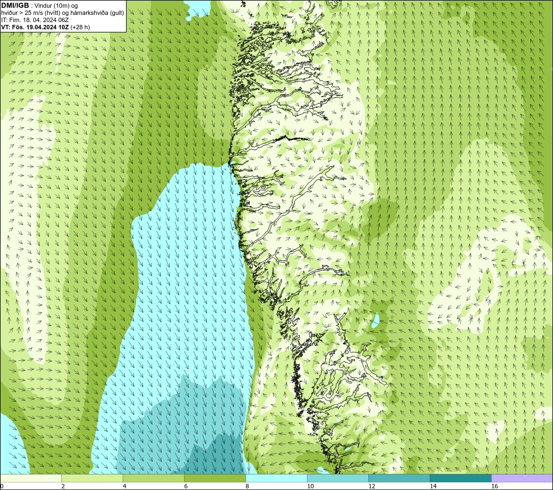Viewport: 553px width, 490px height.
Task: Click the teal 12–14 m/s legend swatch
Action: [x=399, y=478]
